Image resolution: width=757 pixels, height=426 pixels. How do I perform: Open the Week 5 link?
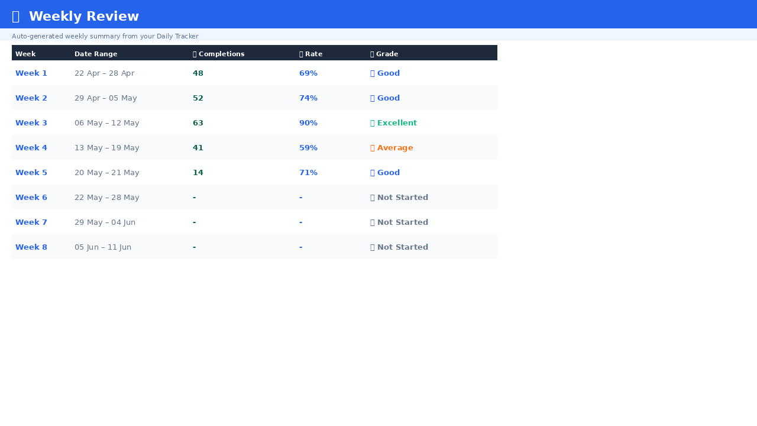(31, 173)
